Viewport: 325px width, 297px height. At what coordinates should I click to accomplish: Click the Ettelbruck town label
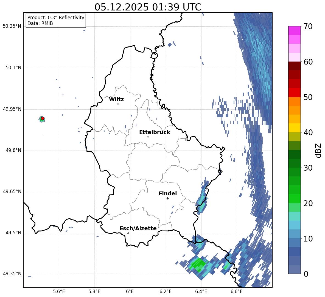(155, 132)
